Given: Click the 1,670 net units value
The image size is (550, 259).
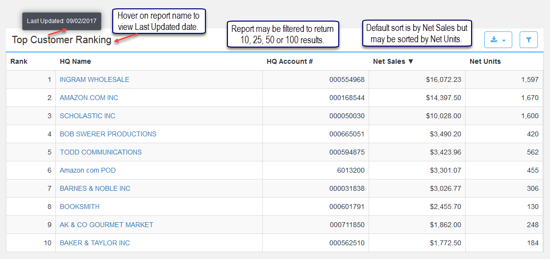Looking at the screenshot, I should tap(529, 98).
